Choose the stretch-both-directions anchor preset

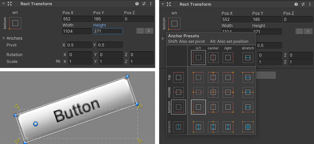pyautogui.click(x=248, y=127)
